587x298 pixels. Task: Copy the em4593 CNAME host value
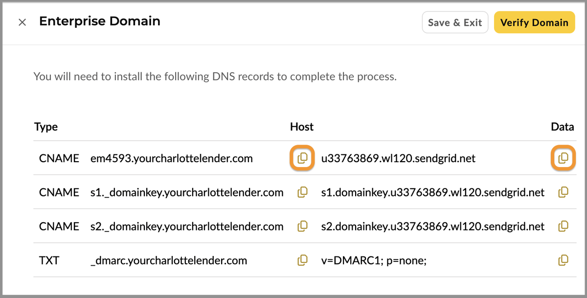pyautogui.click(x=302, y=158)
